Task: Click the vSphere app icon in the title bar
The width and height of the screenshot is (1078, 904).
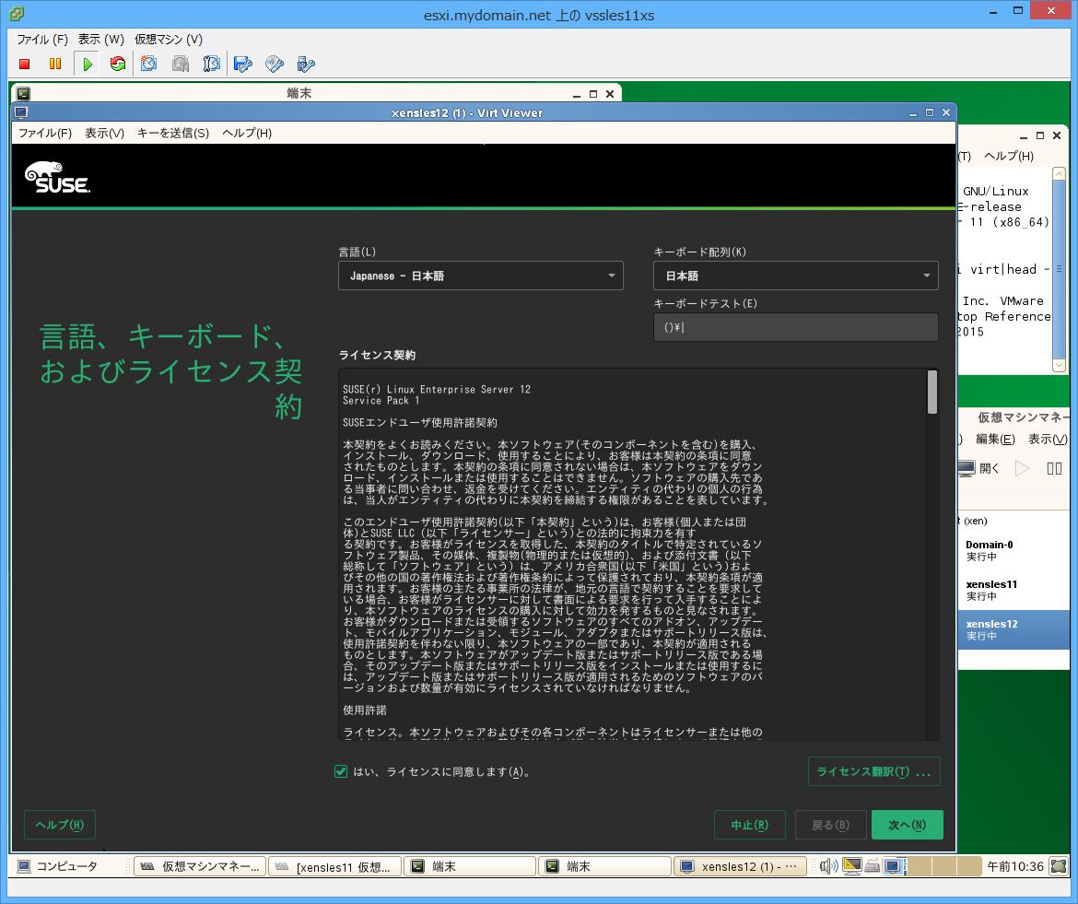Action: click(17, 13)
